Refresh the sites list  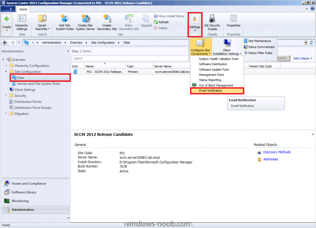pyautogui.click(x=161, y=22)
